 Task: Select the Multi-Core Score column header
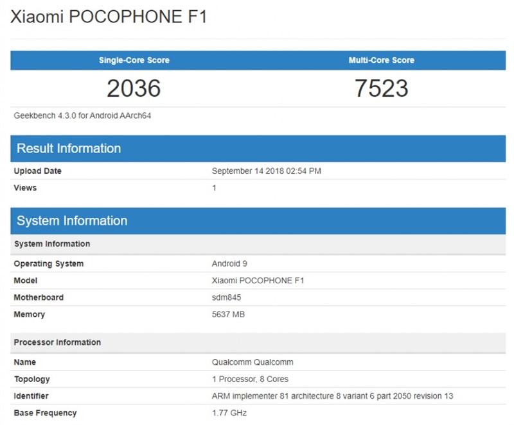pyautogui.click(x=383, y=60)
